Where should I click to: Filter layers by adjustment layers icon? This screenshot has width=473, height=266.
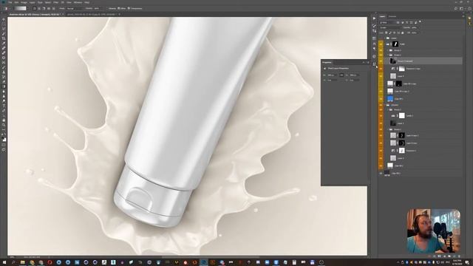point(402,23)
